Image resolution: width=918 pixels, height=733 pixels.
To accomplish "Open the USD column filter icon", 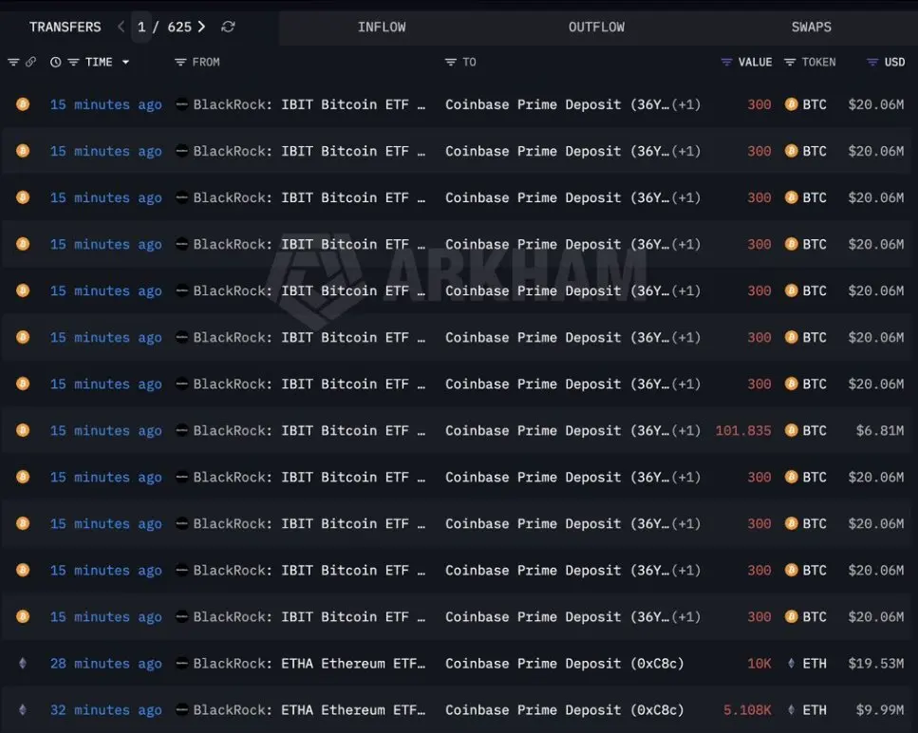I will coord(872,62).
